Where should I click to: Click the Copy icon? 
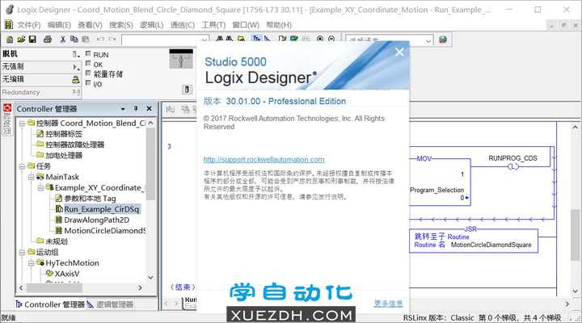coord(74,39)
